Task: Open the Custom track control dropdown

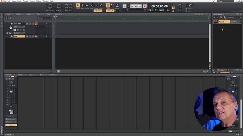Action: [x=44, y=18]
